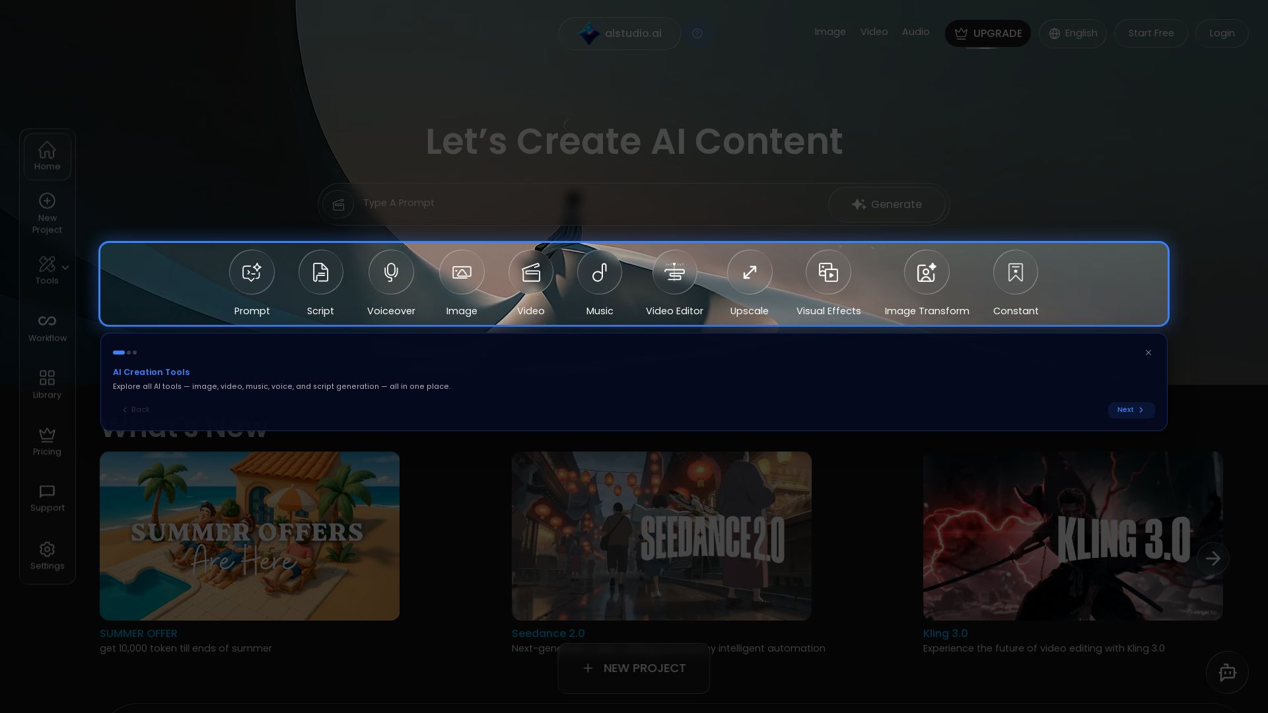Screen dimensions: 1268x713
Task: Open the Audio top menu
Action: [915, 32]
